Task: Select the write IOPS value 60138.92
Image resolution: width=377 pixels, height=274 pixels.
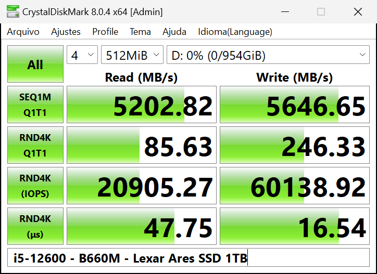Action: pyautogui.click(x=295, y=186)
